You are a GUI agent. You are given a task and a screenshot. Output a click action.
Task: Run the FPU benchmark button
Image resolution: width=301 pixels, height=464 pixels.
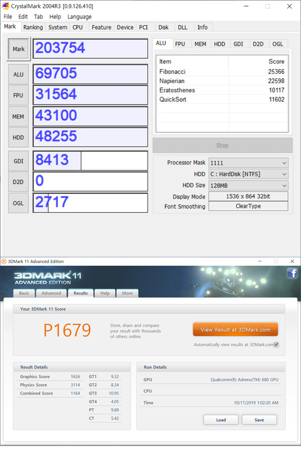click(19, 95)
